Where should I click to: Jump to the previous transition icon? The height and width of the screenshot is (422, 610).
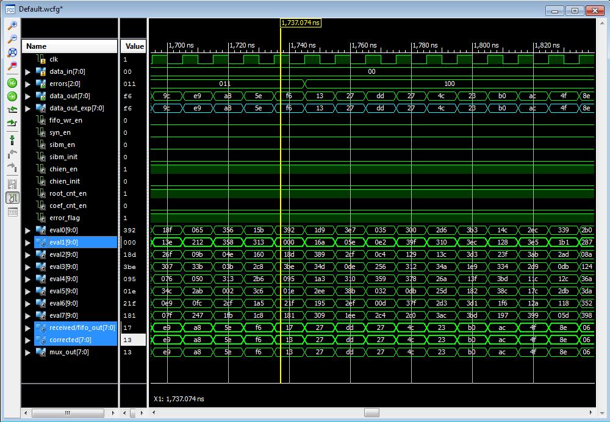tap(12, 109)
